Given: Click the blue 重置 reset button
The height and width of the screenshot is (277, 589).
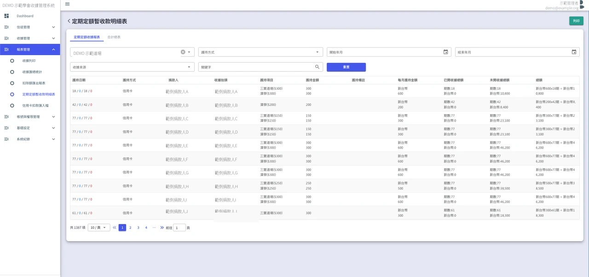Looking at the screenshot, I should (346, 67).
